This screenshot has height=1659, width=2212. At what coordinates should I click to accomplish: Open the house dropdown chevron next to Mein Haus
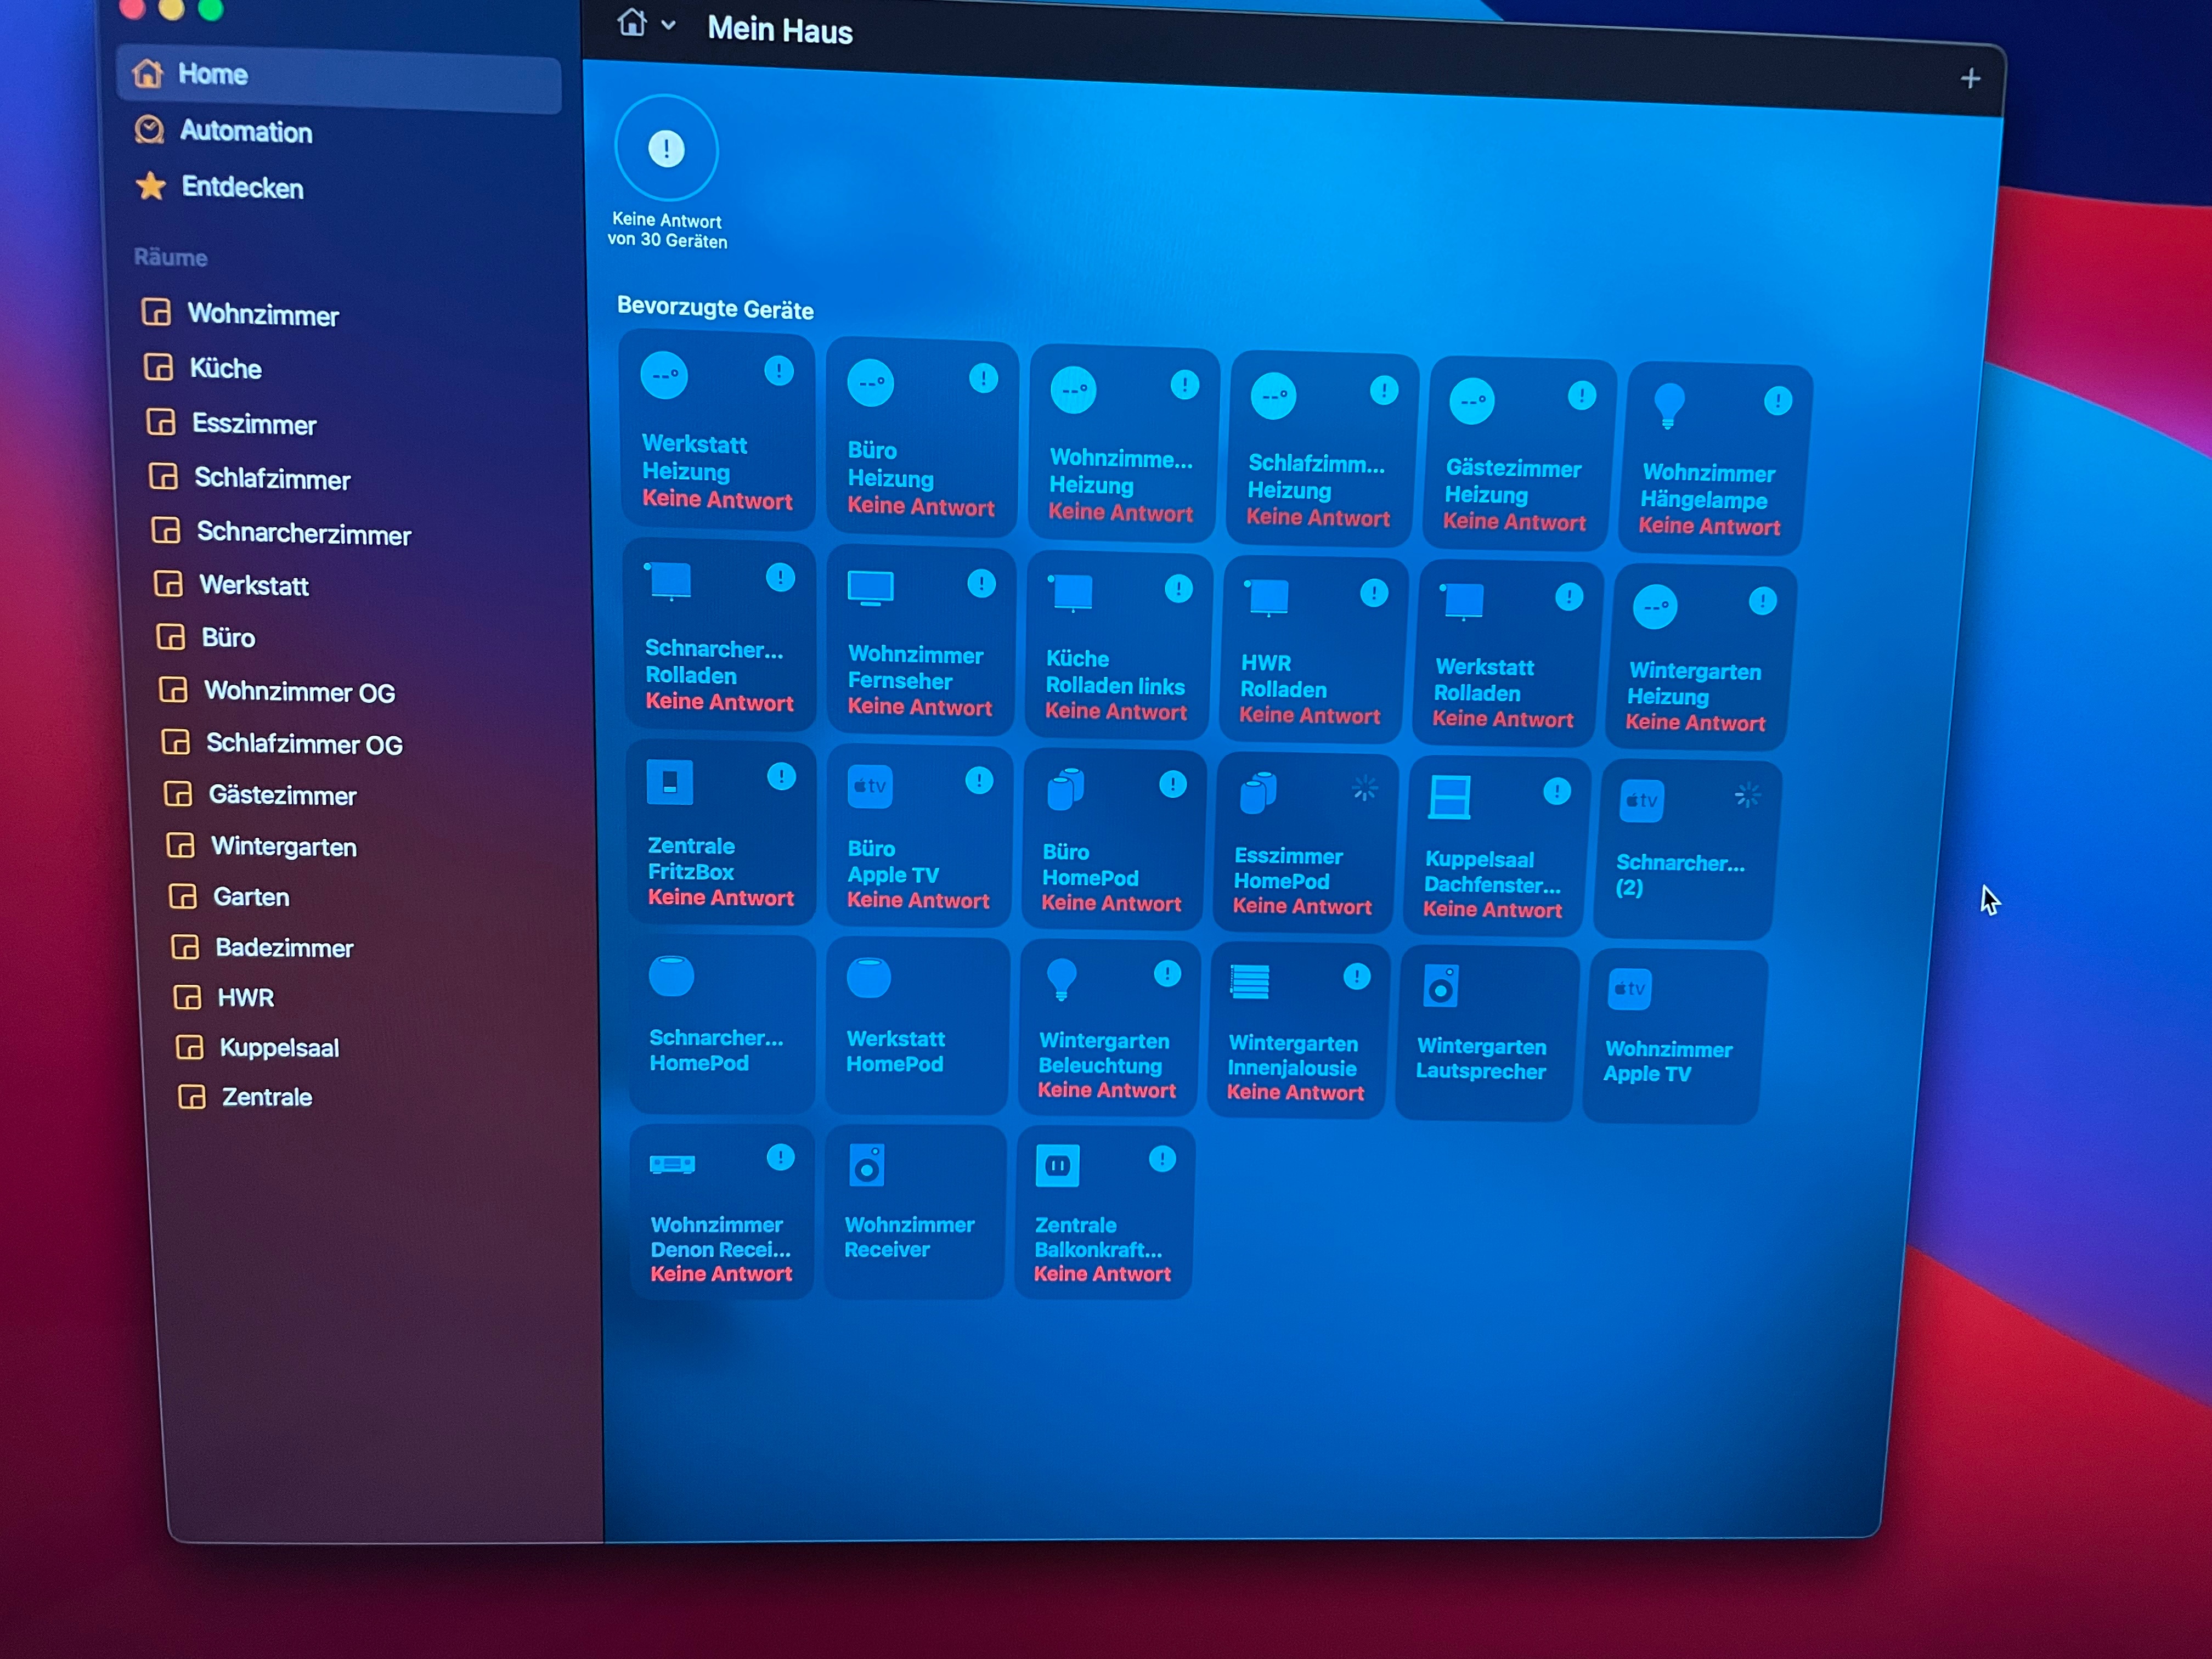tap(668, 26)
